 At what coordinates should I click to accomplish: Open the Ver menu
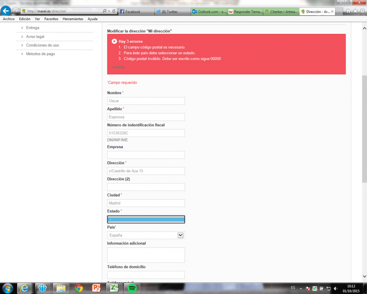[x=37, y=19]
